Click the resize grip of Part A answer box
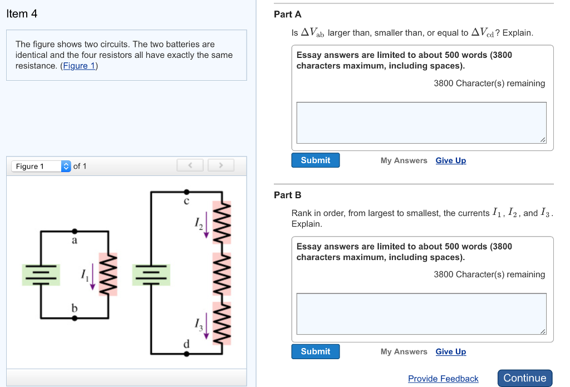Screen dimensions: 570x387 [544, 140]
